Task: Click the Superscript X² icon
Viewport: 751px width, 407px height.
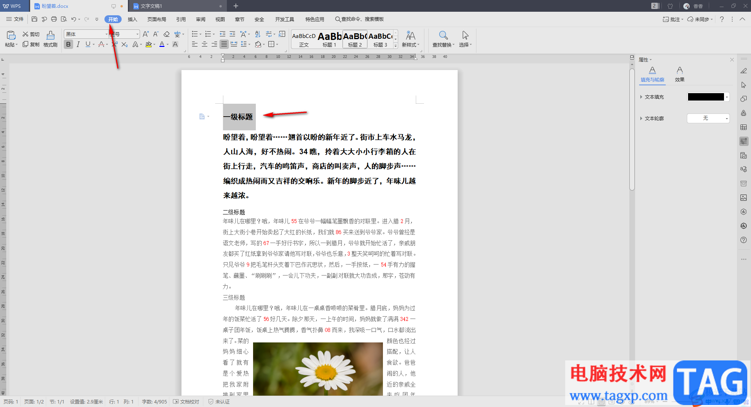Action: pyautogui.click(x=115, y=44)
